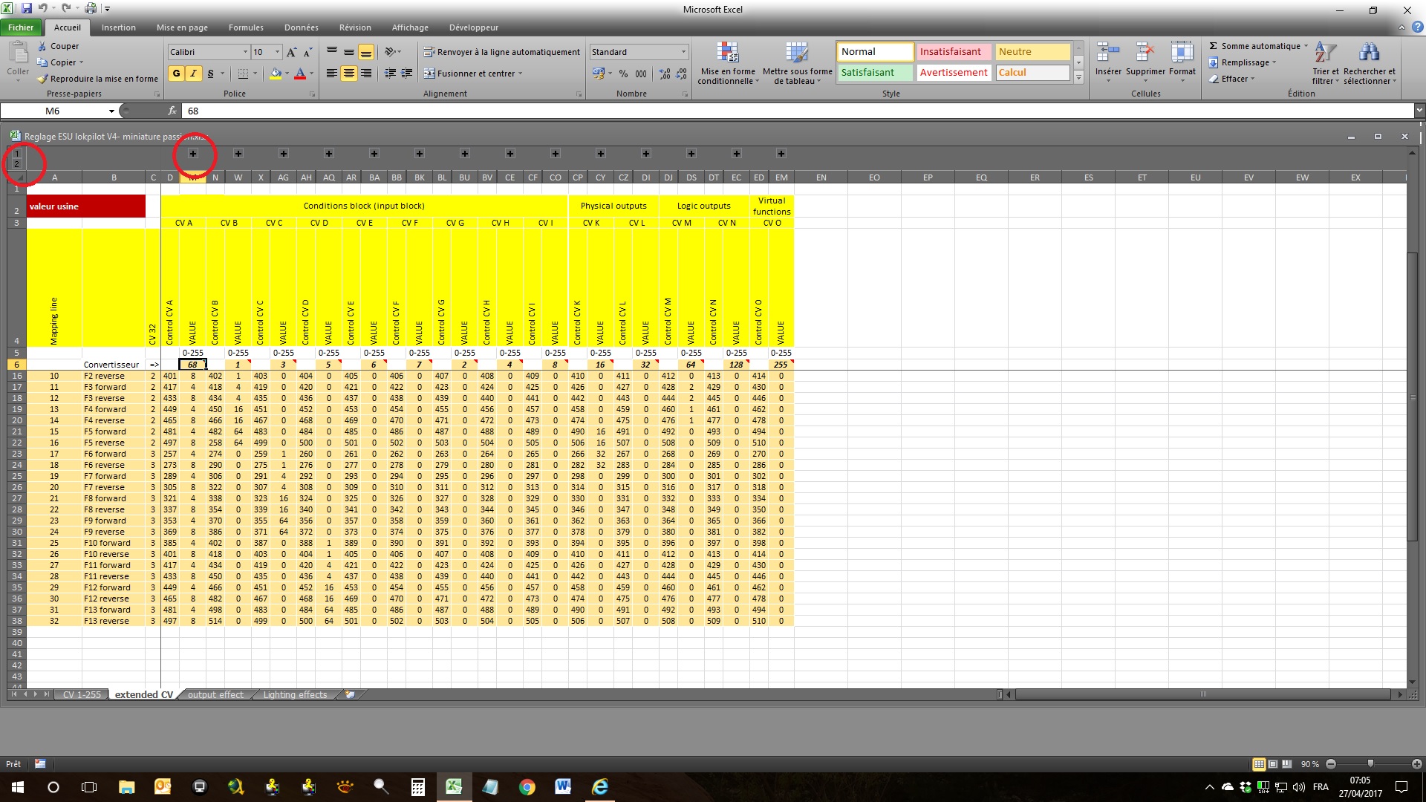This screenshot has height=802, width=1426.
Task: Open the Fusionner et centrer dropdown arrow
Action: click(520, 74)
